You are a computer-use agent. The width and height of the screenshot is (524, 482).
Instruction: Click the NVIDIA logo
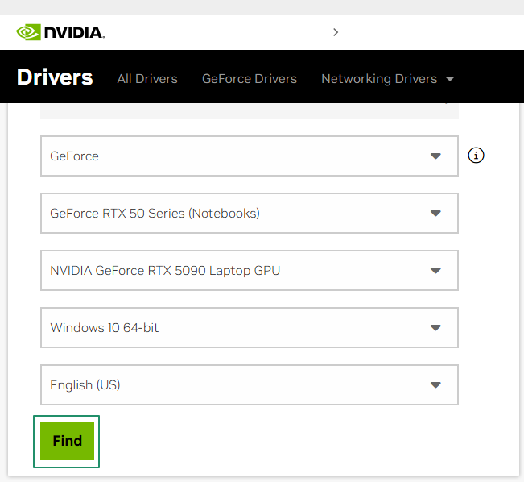pyautogui.click(x=60, y=32)
